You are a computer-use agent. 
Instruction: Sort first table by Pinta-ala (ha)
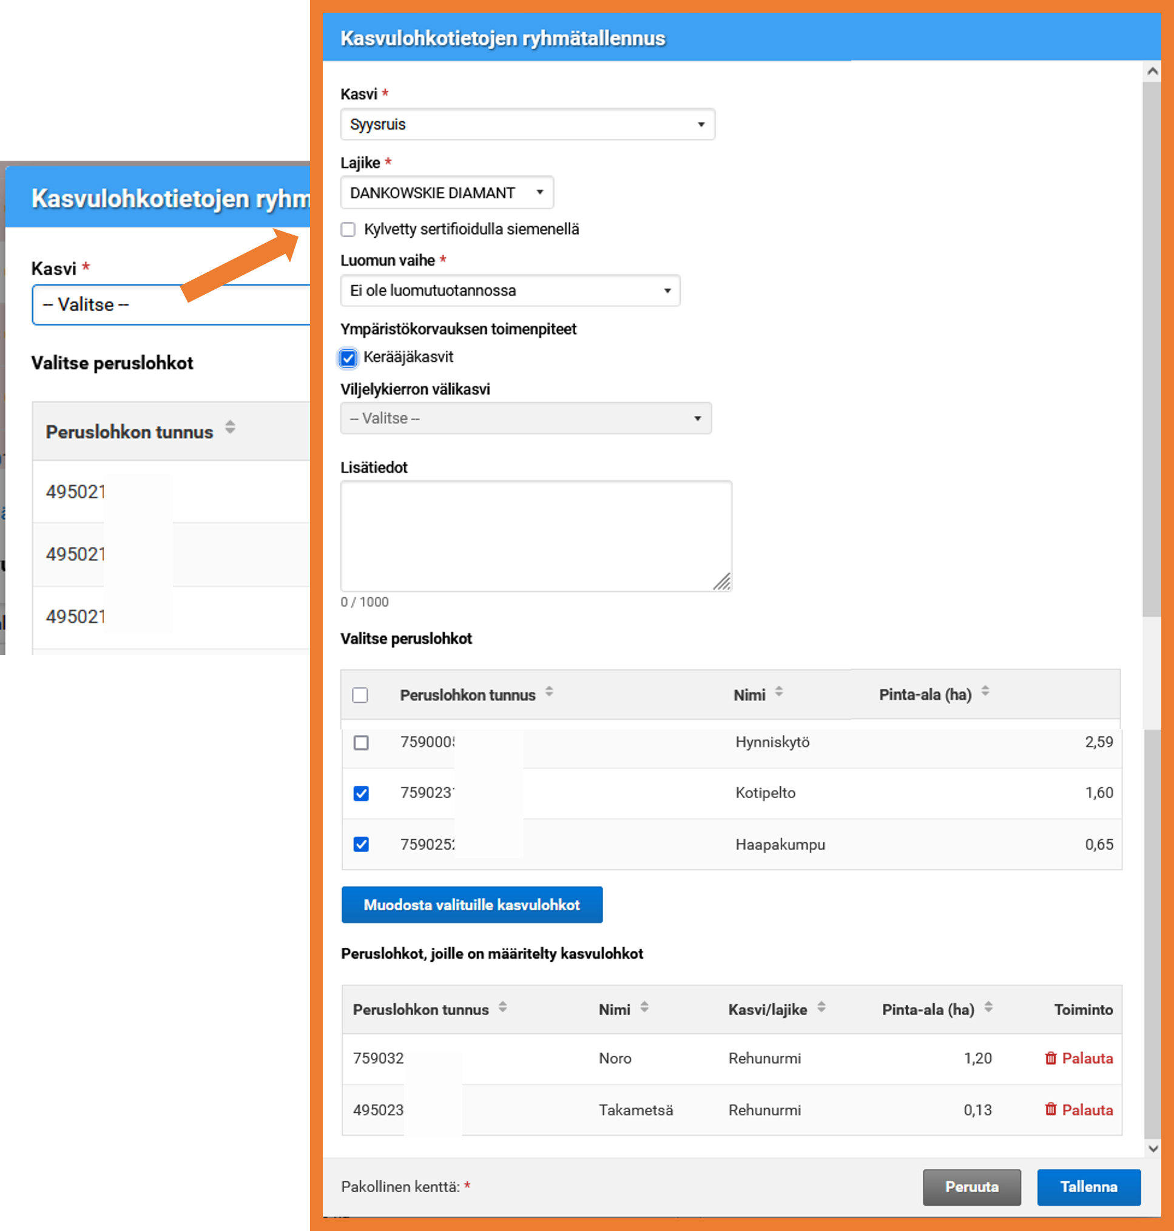pos(985,691)
